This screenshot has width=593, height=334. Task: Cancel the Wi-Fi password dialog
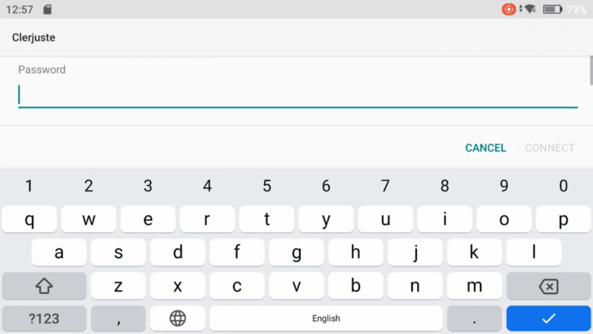(485, 148)
